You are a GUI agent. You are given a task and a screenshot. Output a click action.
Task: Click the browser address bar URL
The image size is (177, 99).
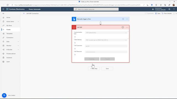[x=78, y=5]
